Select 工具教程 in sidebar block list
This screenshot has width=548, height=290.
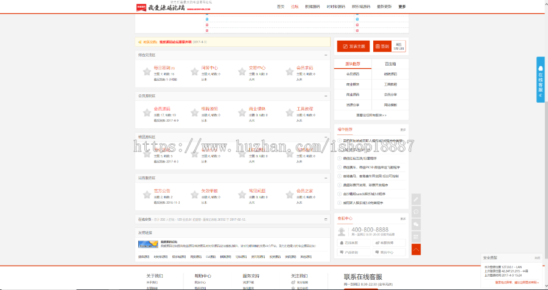pos(390,85)
